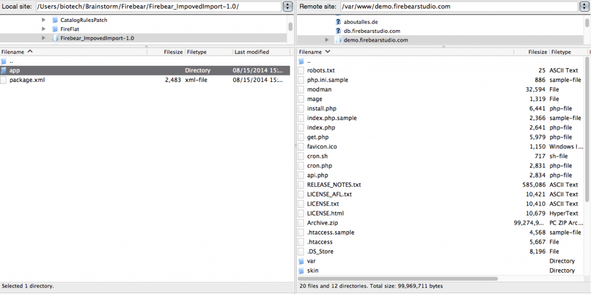591x294 pixels.
Task: Click the remote file list horizontal scrollbar
Action: click(398, 278)
